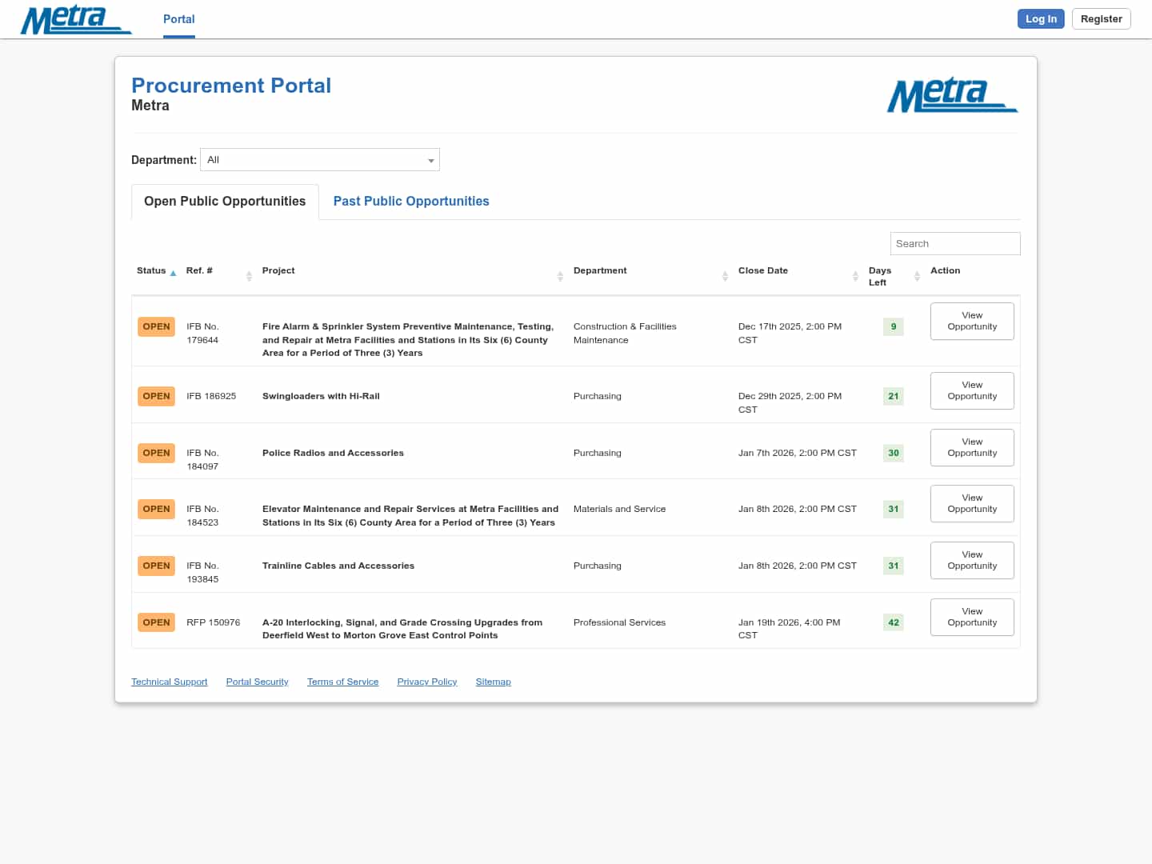Screen dimensions: 1152x864
Task: Open the Technical Support link
Action: 169,682
